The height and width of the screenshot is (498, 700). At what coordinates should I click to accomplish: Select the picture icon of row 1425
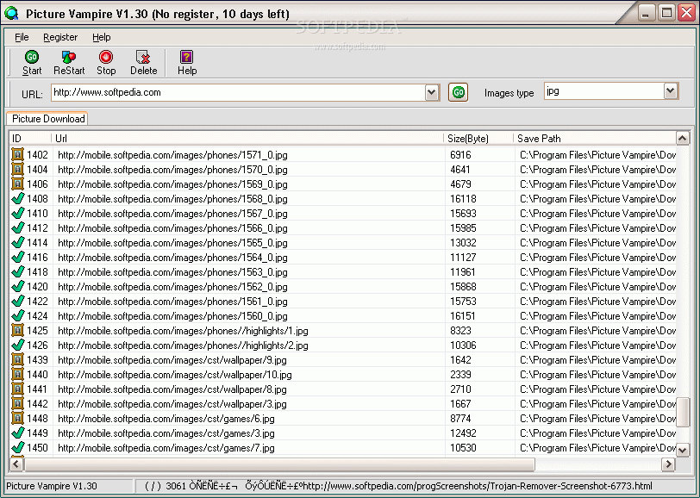tap(17, 331)
